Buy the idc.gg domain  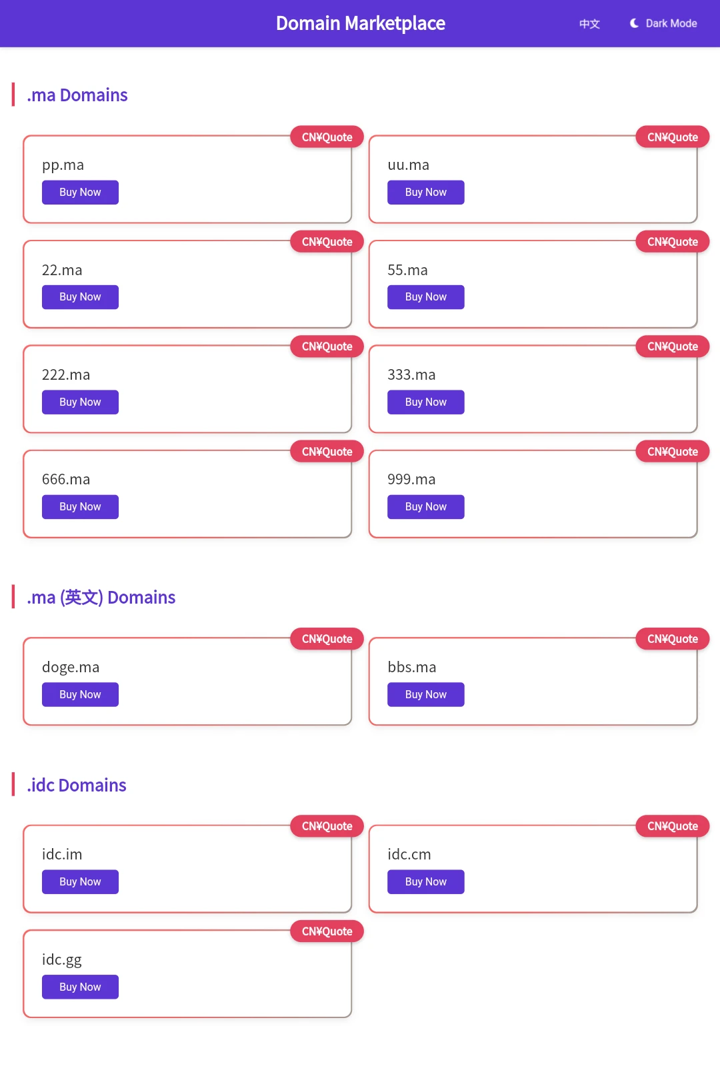(80, 987)
